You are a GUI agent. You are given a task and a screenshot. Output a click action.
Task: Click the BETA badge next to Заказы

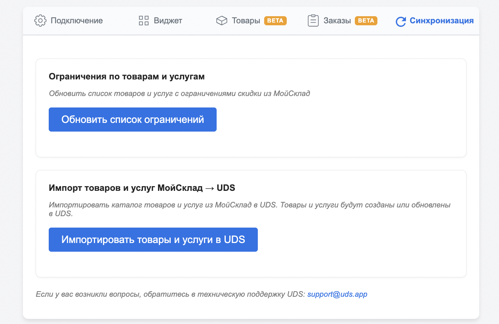coord(366,21)
